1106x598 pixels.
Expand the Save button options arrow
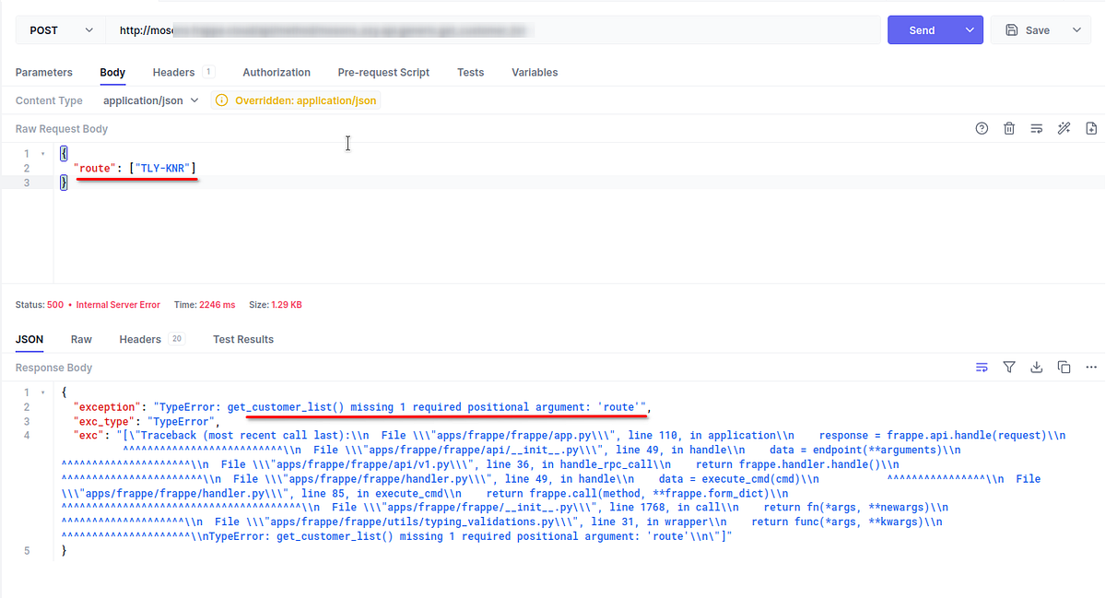tap(1076, 29)
